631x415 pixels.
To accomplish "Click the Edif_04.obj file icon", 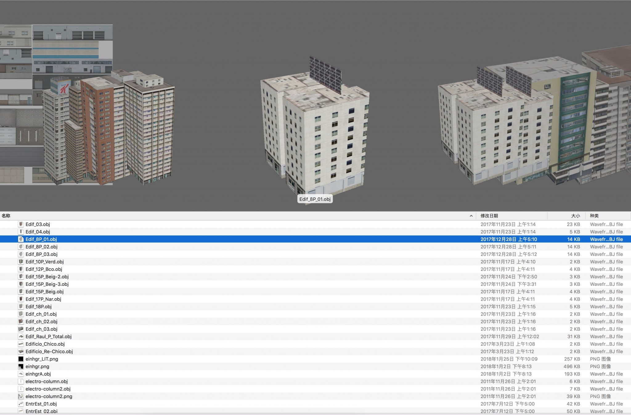I will 21,232.
